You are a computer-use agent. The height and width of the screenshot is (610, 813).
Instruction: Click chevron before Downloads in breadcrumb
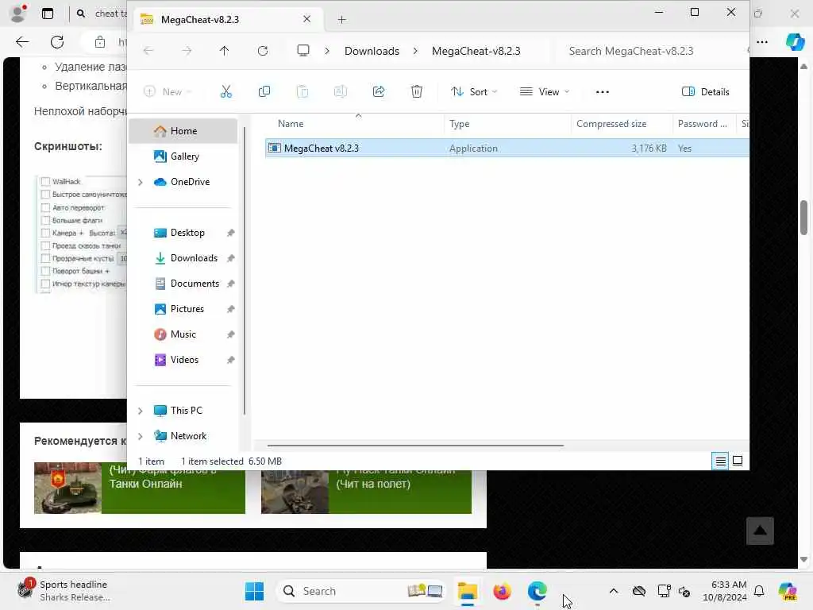pos(327,51)
